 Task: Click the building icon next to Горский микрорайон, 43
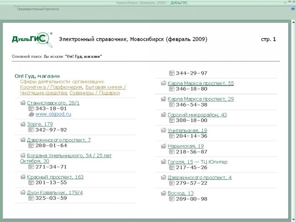coord(164,115)
